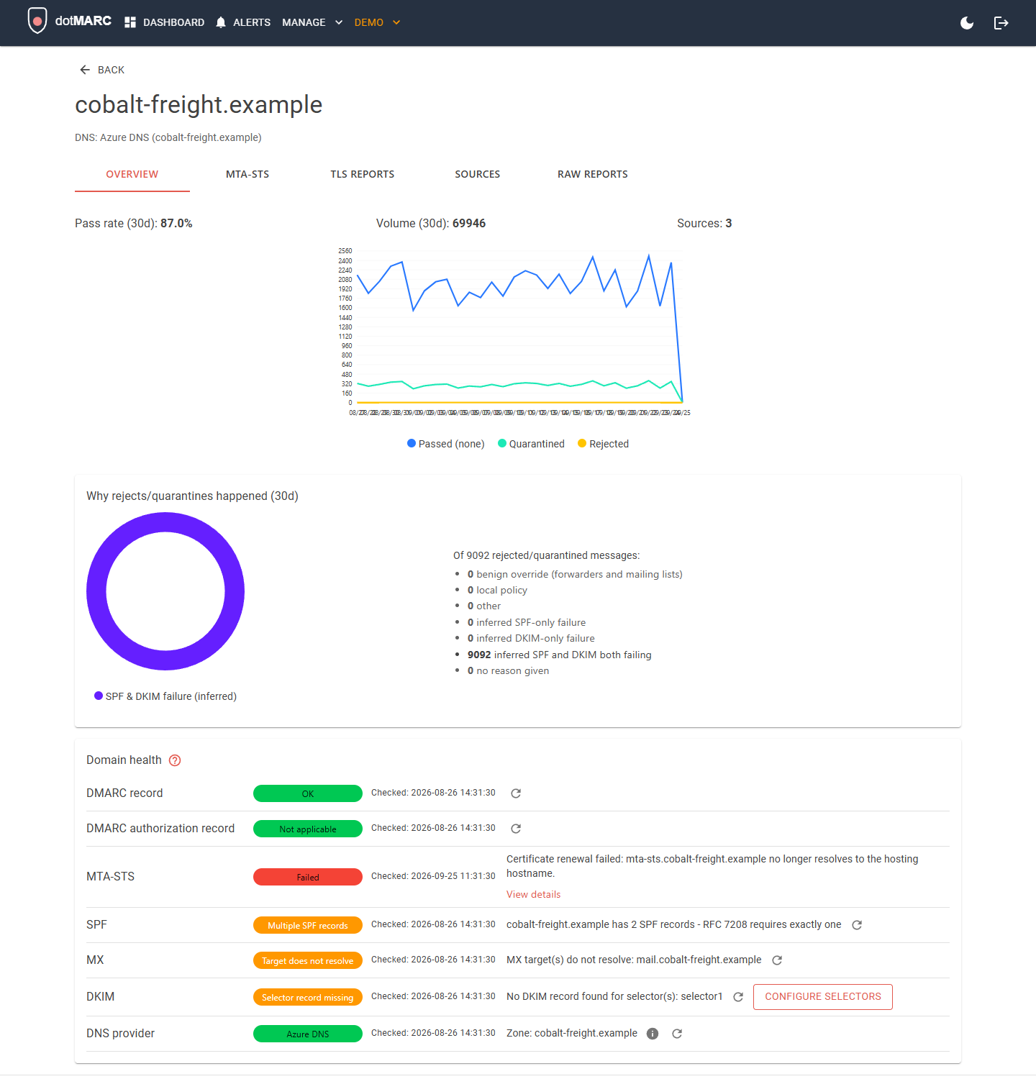This screenshot has height=1079, width=1036.
Task: Click the Dashboard nav link
Action: pos(173,22)
